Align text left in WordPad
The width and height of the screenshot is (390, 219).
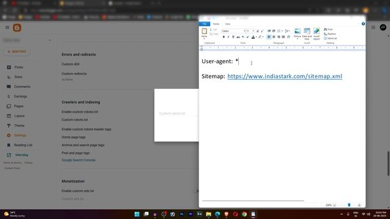269,37
